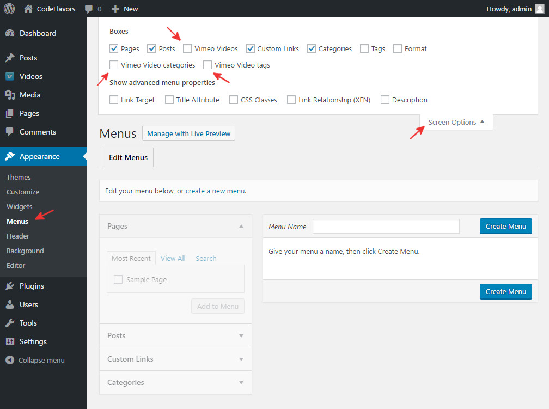Check Vimeo Video categories box
The image size is (549, 409).
click(x=114, y=65)
